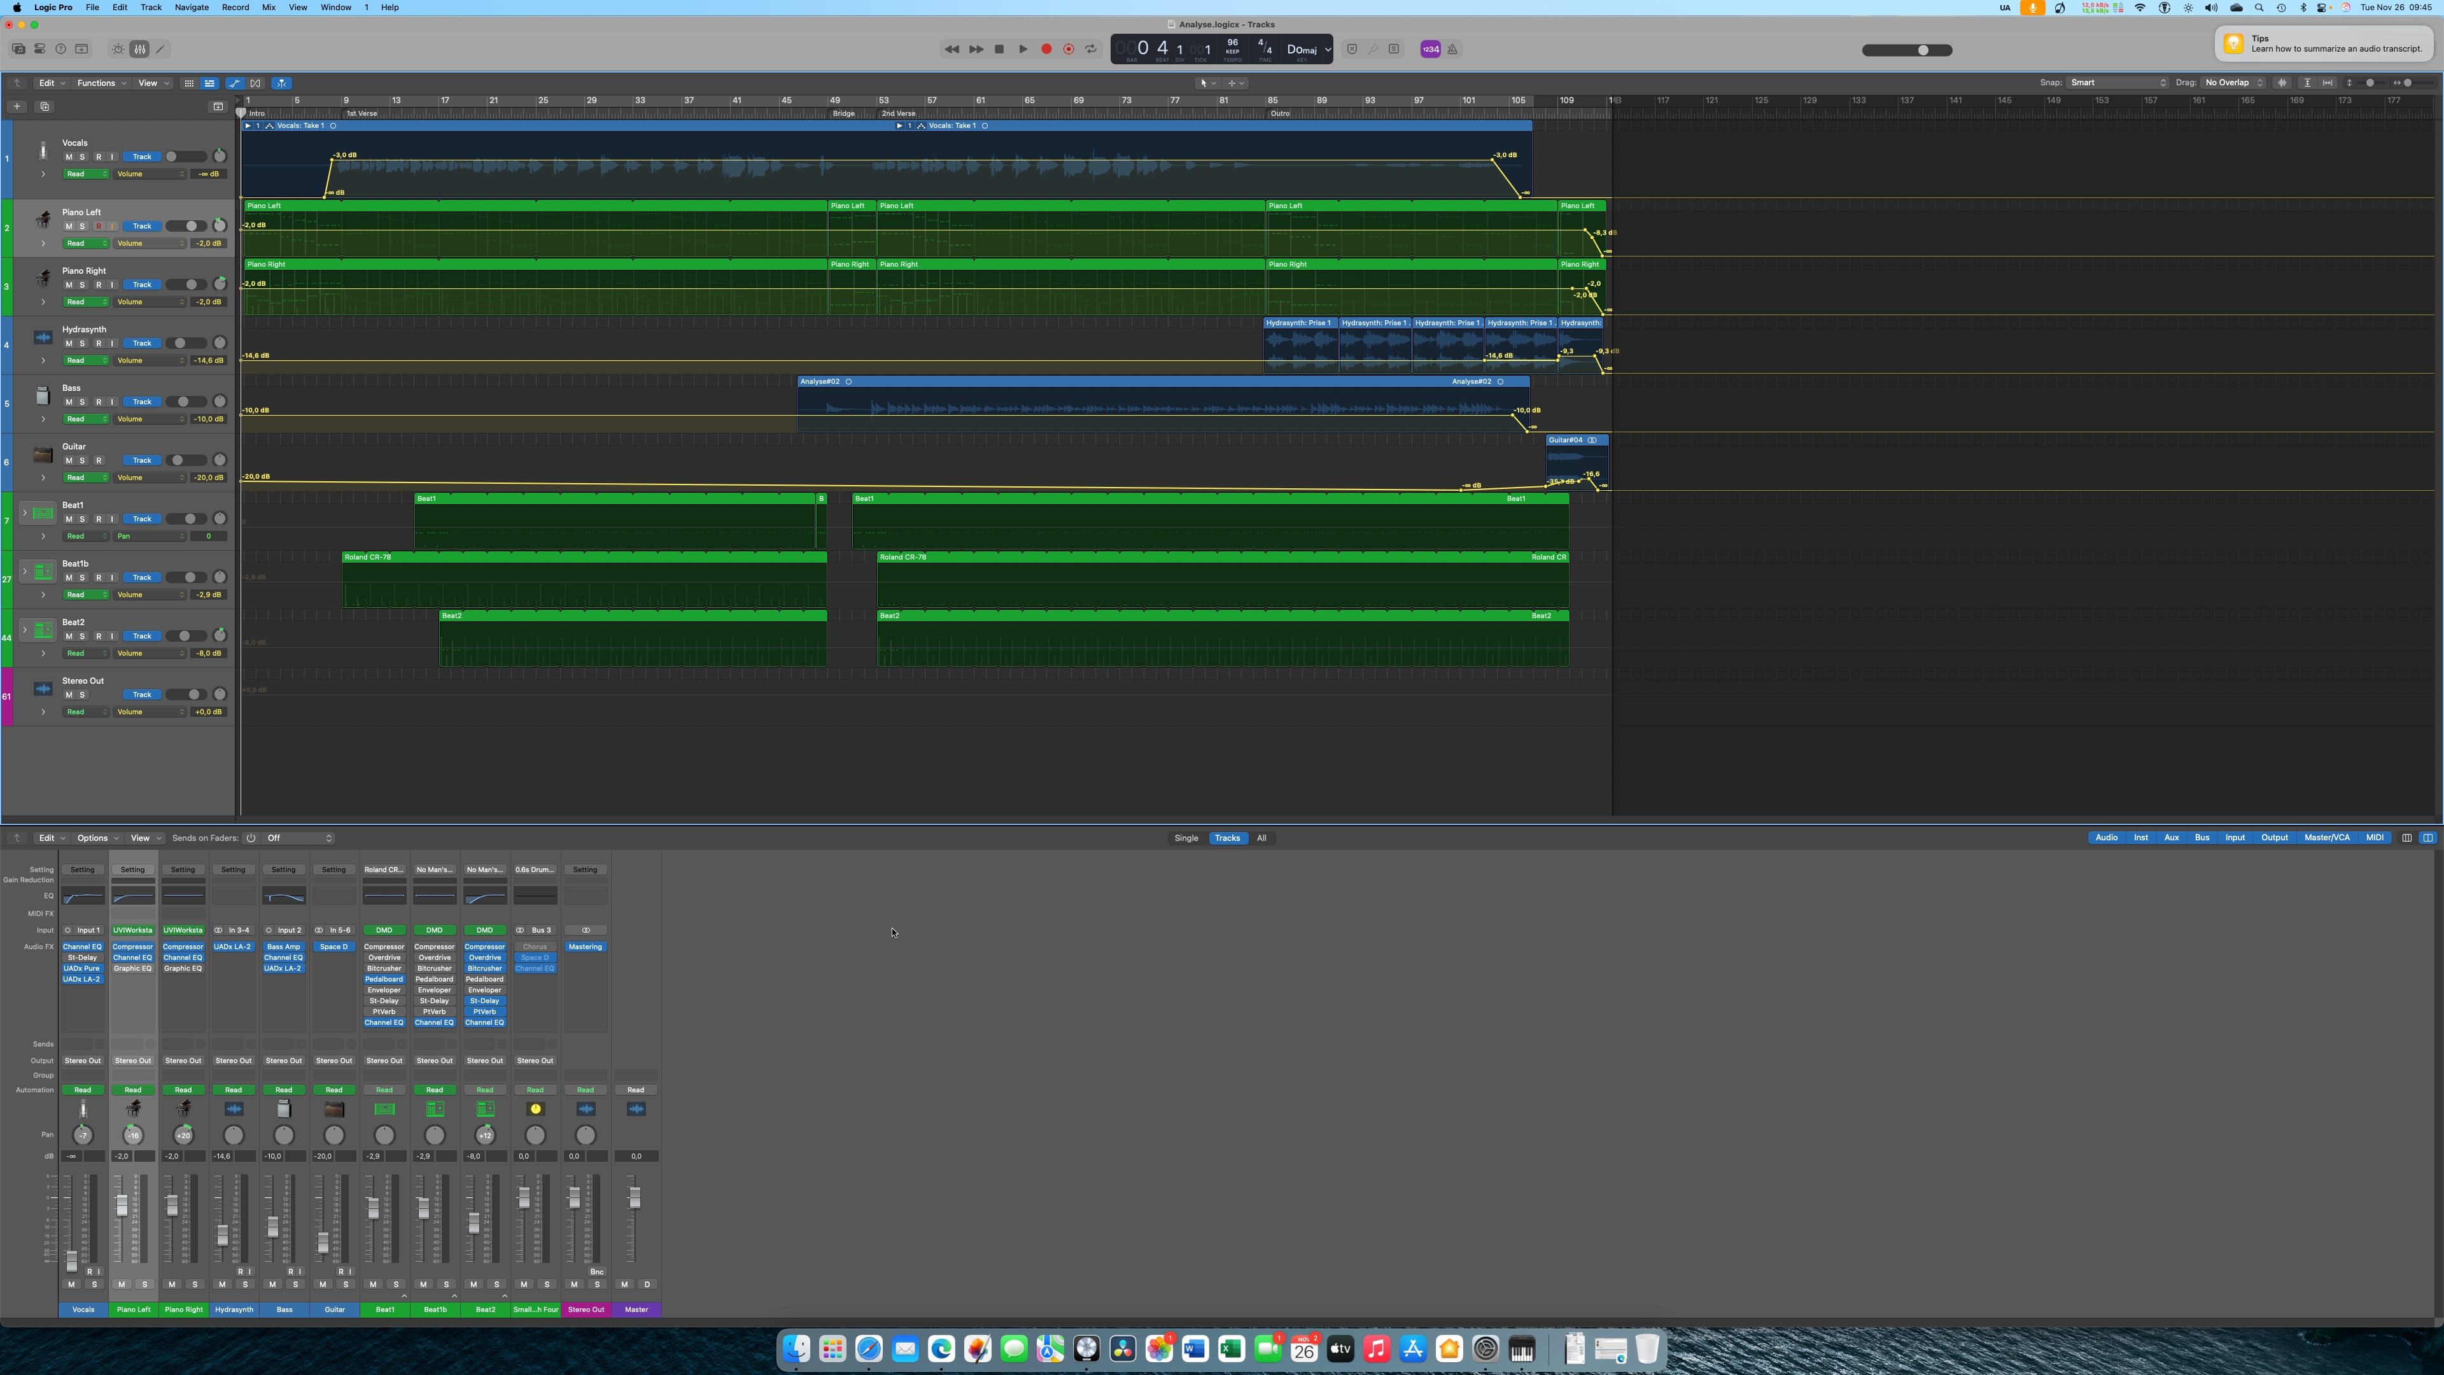Mute the Bass track in header

(68, 402)
